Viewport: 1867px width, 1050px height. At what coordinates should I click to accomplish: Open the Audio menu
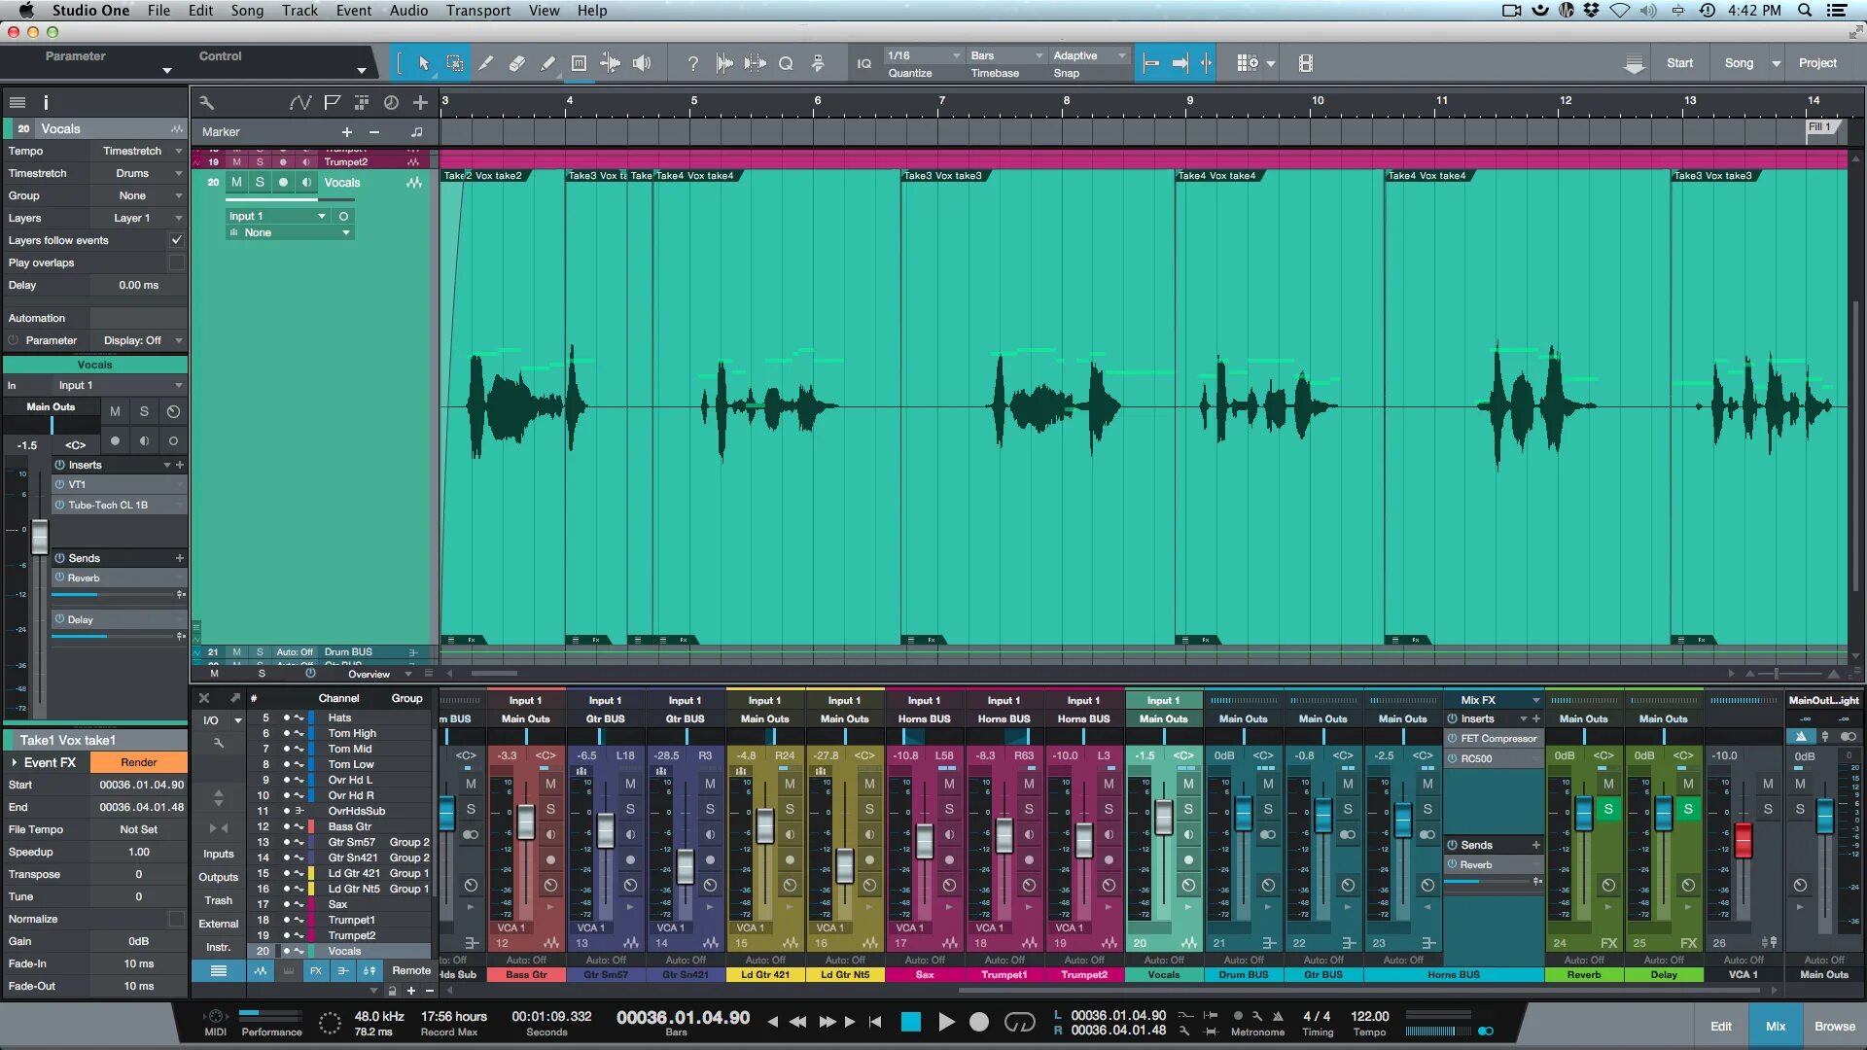point(408,11)
